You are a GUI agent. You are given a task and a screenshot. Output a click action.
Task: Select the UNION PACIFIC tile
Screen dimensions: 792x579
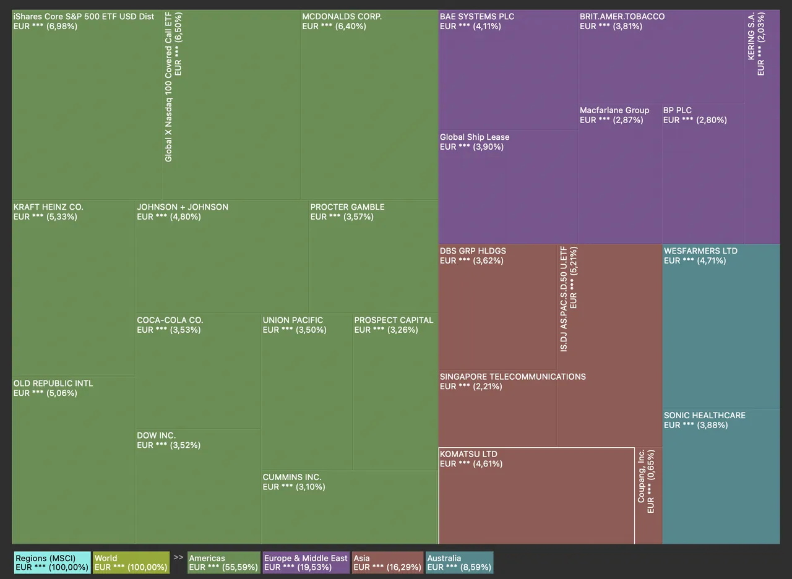click(x=307, y=392)
